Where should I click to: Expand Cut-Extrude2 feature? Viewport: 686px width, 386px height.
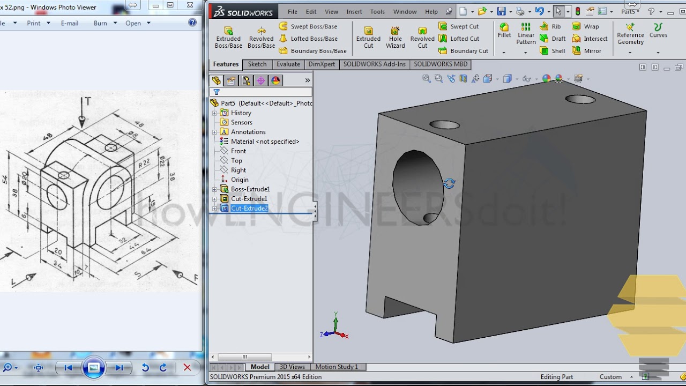[x=214, y=209]
